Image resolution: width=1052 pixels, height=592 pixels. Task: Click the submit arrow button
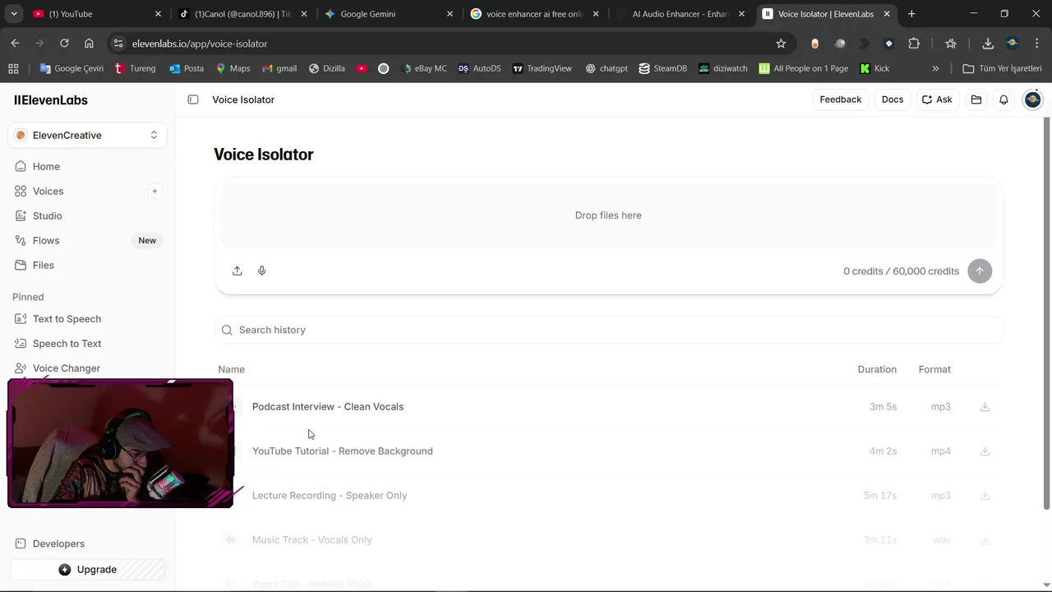click(980, 271)
